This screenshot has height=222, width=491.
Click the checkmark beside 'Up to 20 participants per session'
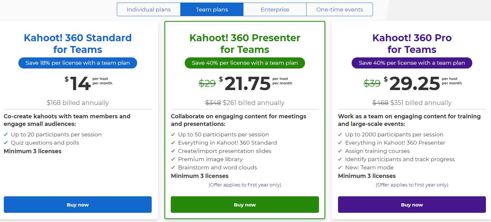[x=6, y=134]
